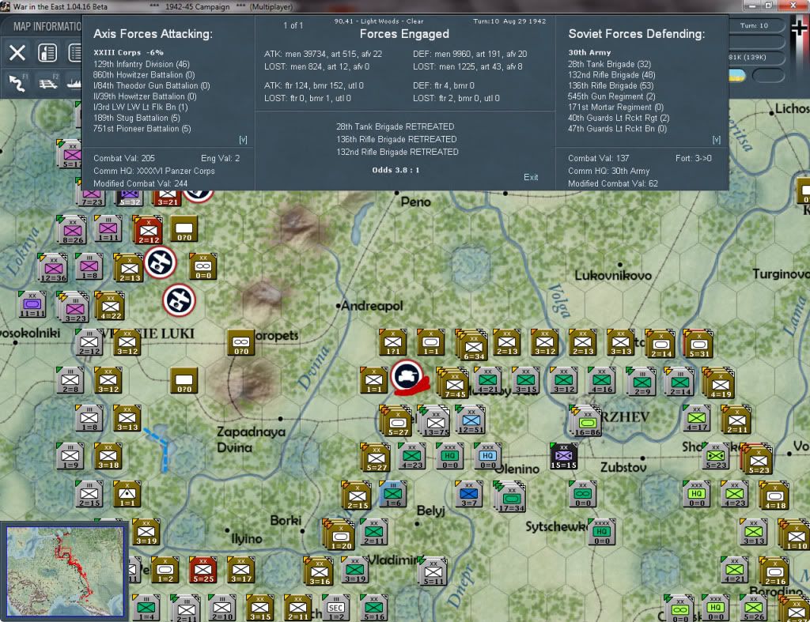Click the 136th Rifle Brigade (53) entry
This screenshot has height=622, width=810.
[611, 85]
